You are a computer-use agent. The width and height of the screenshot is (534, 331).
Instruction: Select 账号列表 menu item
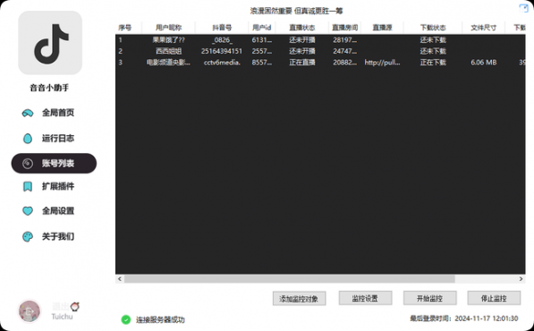click(54, 164)
